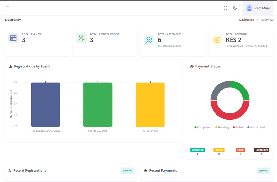Screen dimensions: 277x182
Task: Toggle Failed legend item in donut chart
Action: click(238, 127)
